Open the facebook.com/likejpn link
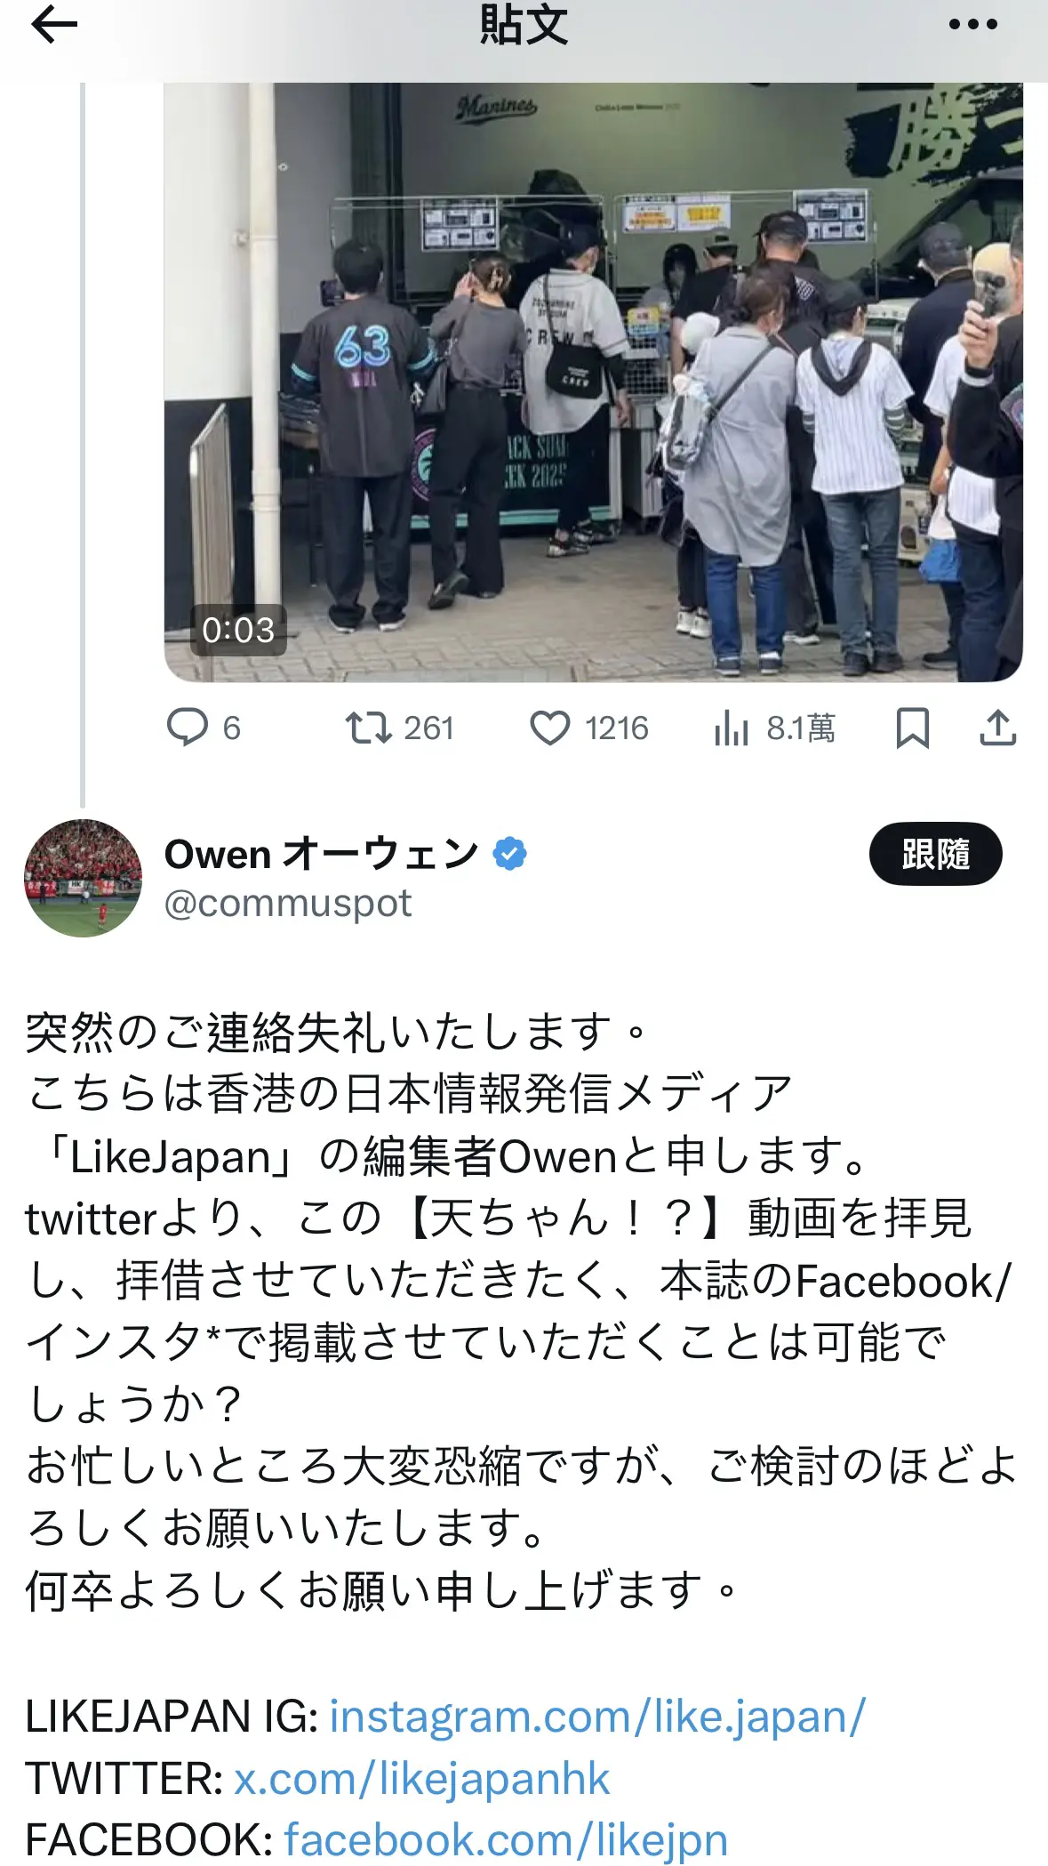The width and height of the screenshot is (1048, 1866). click(x=506, y=1839)
